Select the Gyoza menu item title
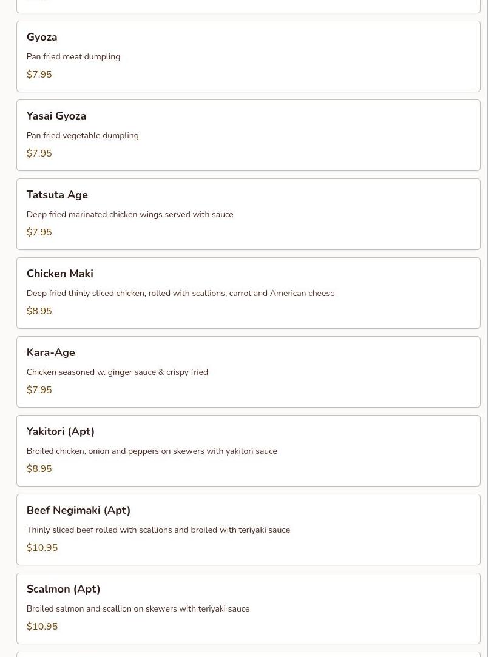The image size is (500, 657). point(42,37)
